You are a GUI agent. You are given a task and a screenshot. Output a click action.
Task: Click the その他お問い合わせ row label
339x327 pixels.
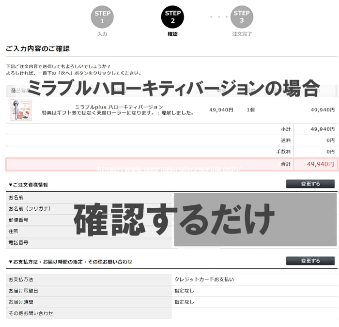[31, 313]
